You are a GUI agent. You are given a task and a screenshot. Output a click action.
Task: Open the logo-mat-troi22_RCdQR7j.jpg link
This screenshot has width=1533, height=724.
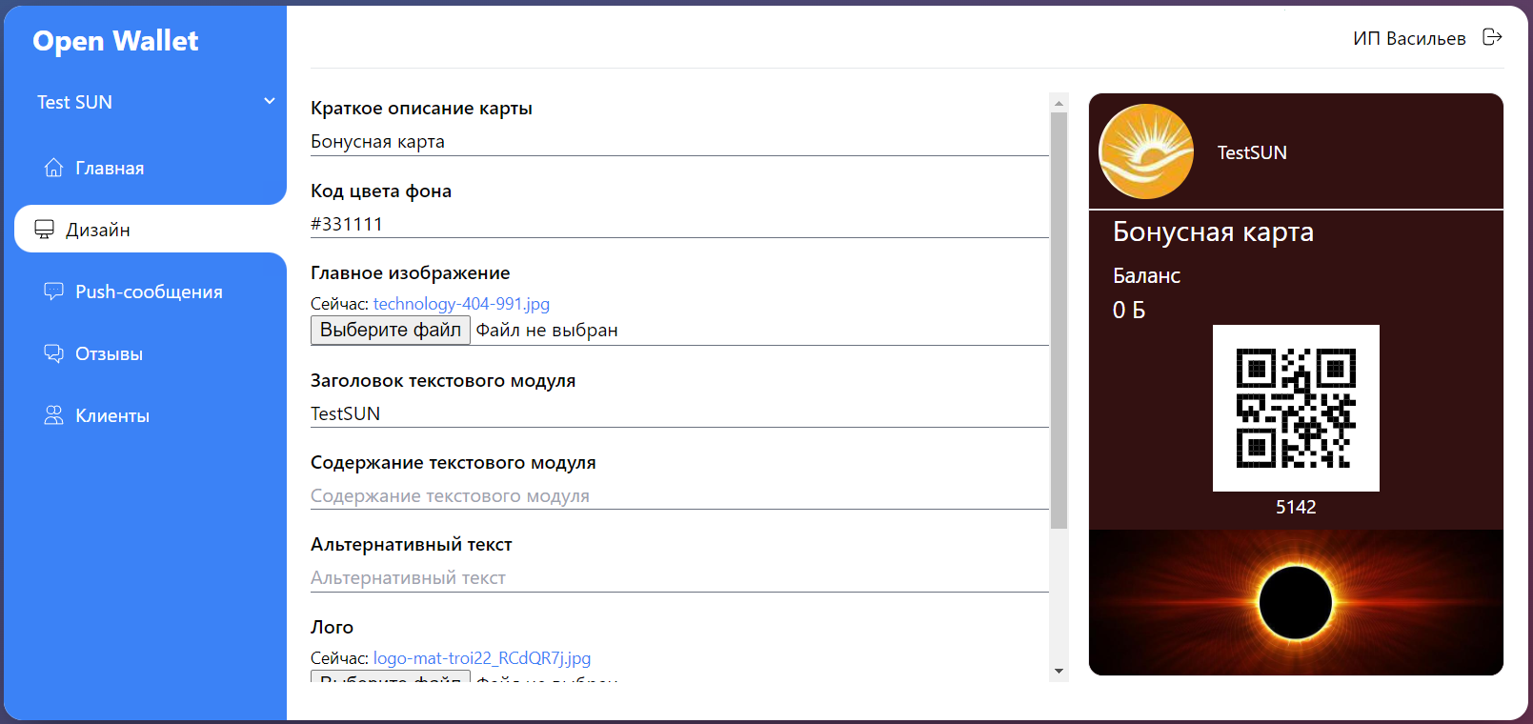point(482,658)
